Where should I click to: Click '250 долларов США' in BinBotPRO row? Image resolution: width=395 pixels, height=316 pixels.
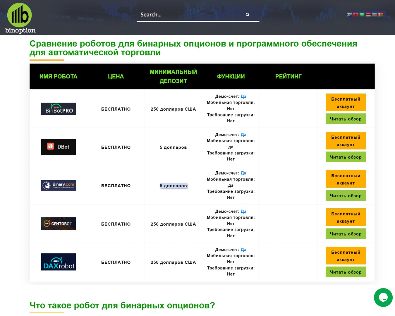pos(173,109)
